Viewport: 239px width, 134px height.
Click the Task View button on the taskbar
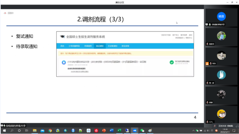click(27, 131)
